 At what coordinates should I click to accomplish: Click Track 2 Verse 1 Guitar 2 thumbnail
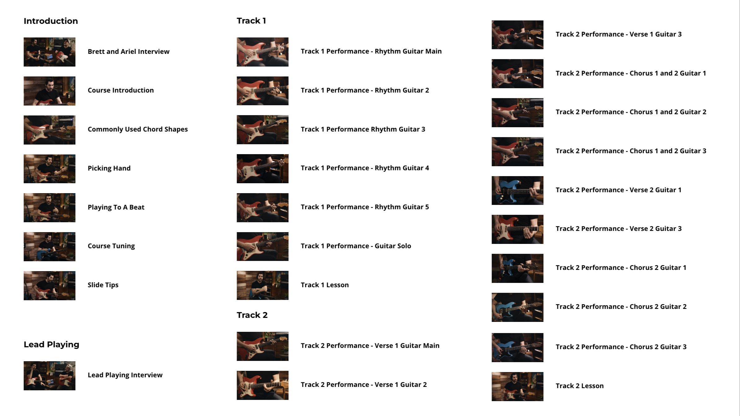pos(262,385)
